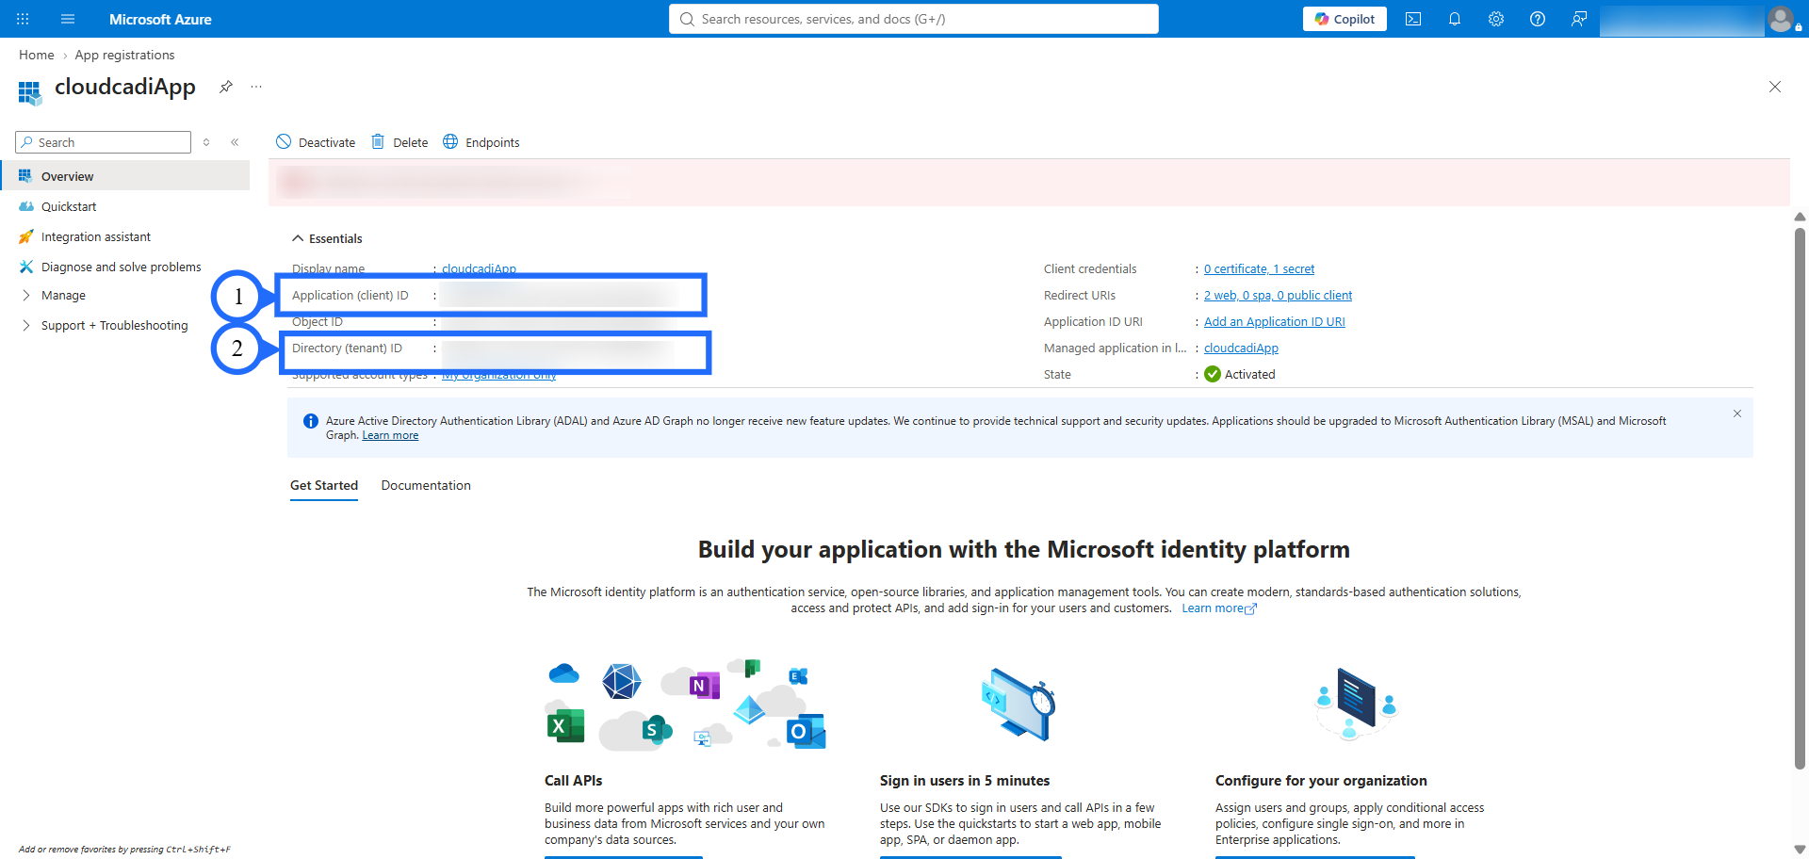Click the user account avatar

pyautogui.click(x=1781, y=19)
